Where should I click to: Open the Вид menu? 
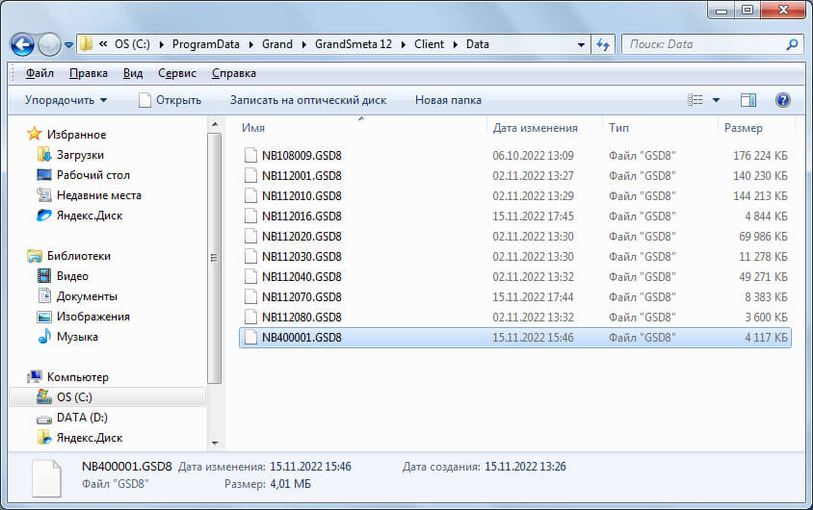pos(133,73)
